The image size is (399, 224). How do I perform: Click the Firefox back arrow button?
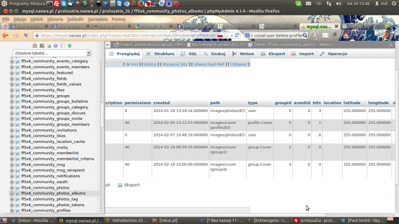pyautogui.click(x=5, y=36)
